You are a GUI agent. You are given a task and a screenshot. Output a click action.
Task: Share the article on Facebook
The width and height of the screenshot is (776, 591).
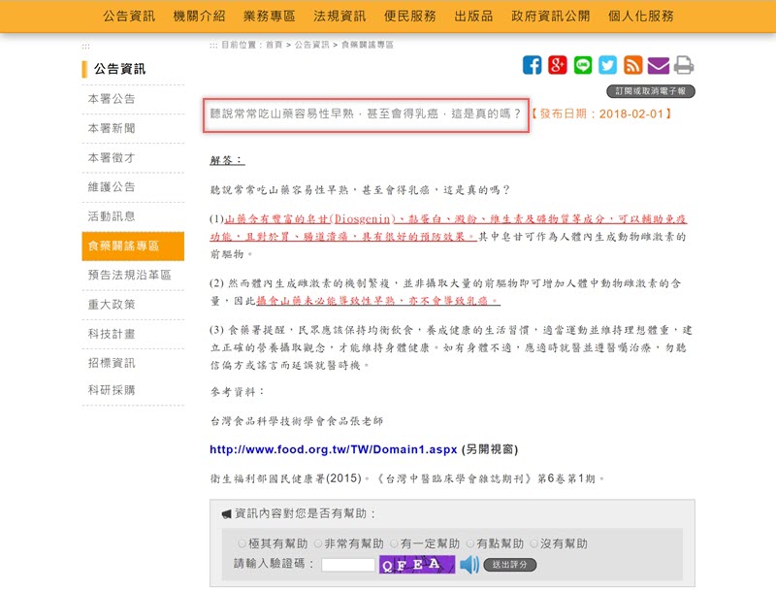pyautogui.click(x=532, y=65)
